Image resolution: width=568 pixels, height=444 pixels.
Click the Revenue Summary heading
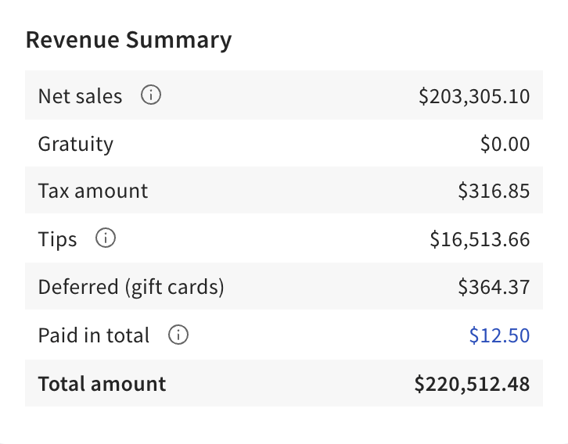coord(128,40)
